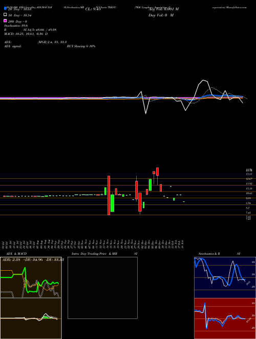Click the 12.67 price axis label
The image size is (256, 339).
click(249, 179)
